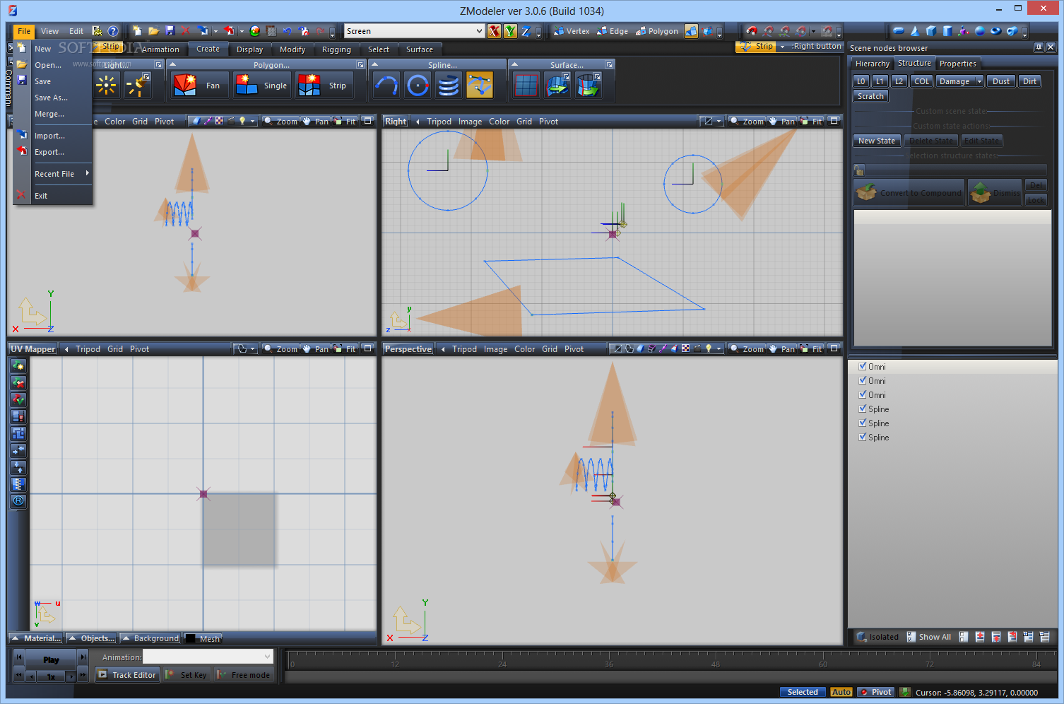Click the red X axis button
This screenshot has width=1064, height=704.
[494, 31]
